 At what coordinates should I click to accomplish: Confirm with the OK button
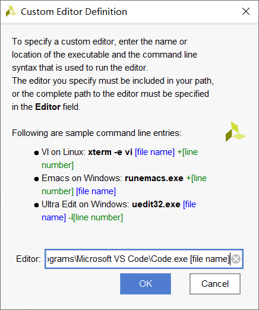(146, 284)
